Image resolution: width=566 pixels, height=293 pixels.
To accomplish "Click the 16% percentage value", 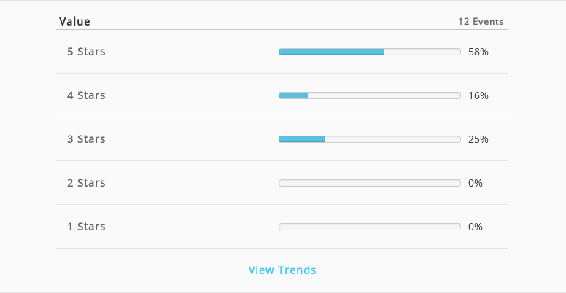I will click(x=478, y=95).
